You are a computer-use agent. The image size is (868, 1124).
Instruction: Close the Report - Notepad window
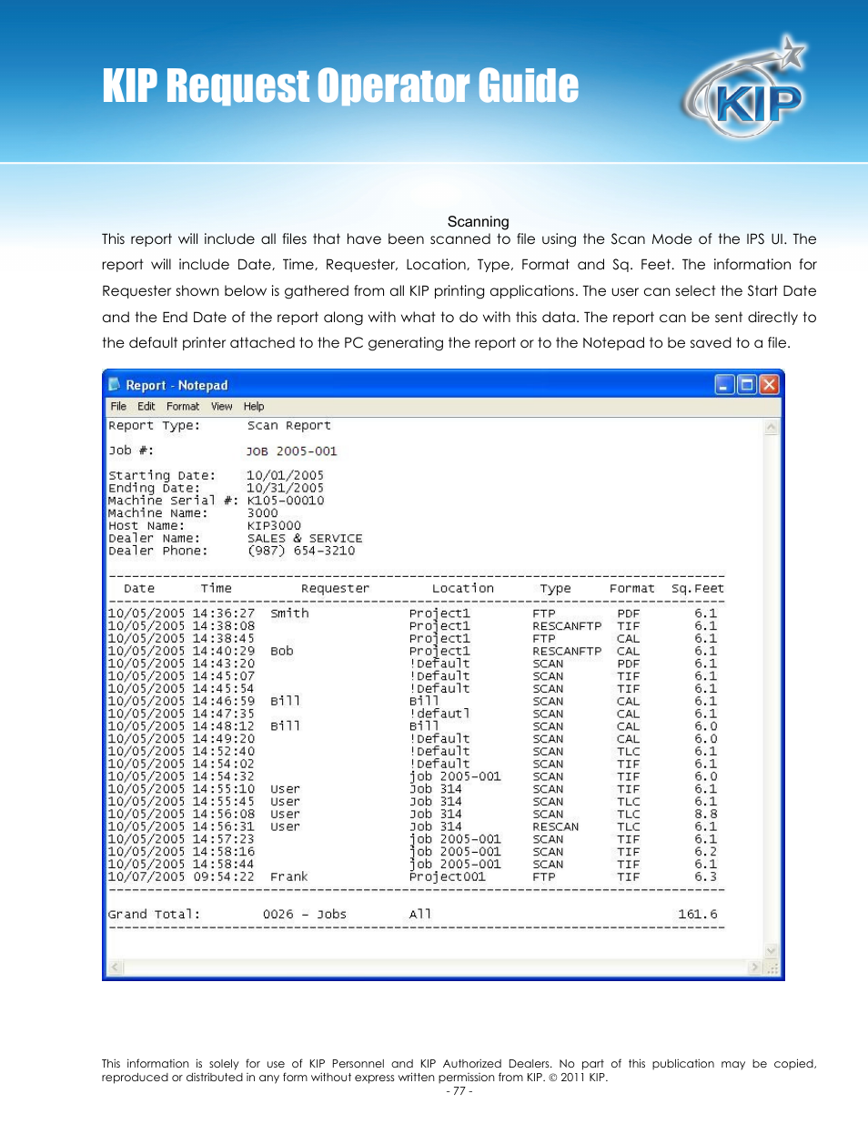tap(769, 385)
